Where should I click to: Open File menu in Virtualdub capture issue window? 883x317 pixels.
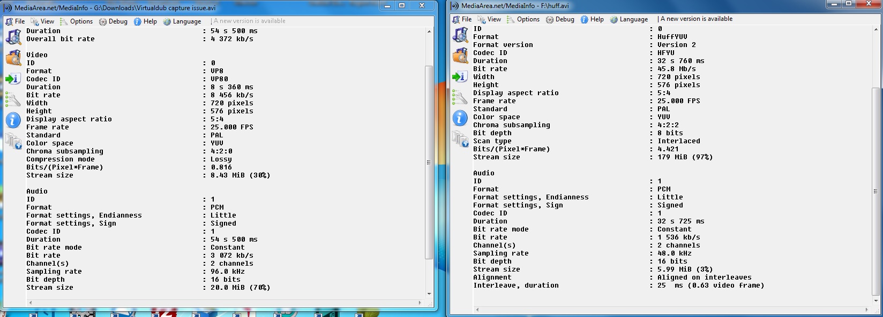(15, 21)
